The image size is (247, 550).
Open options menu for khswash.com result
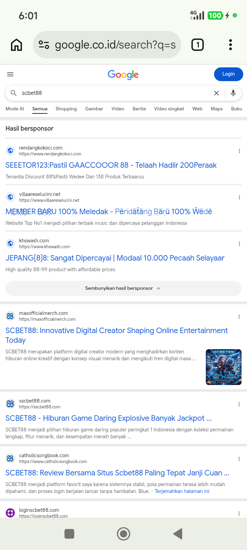pyautogui.click(x=239, y=244)
